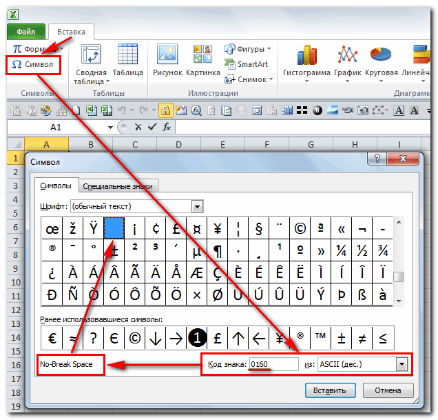Click the symbol list scrollbar thumb

399,277
